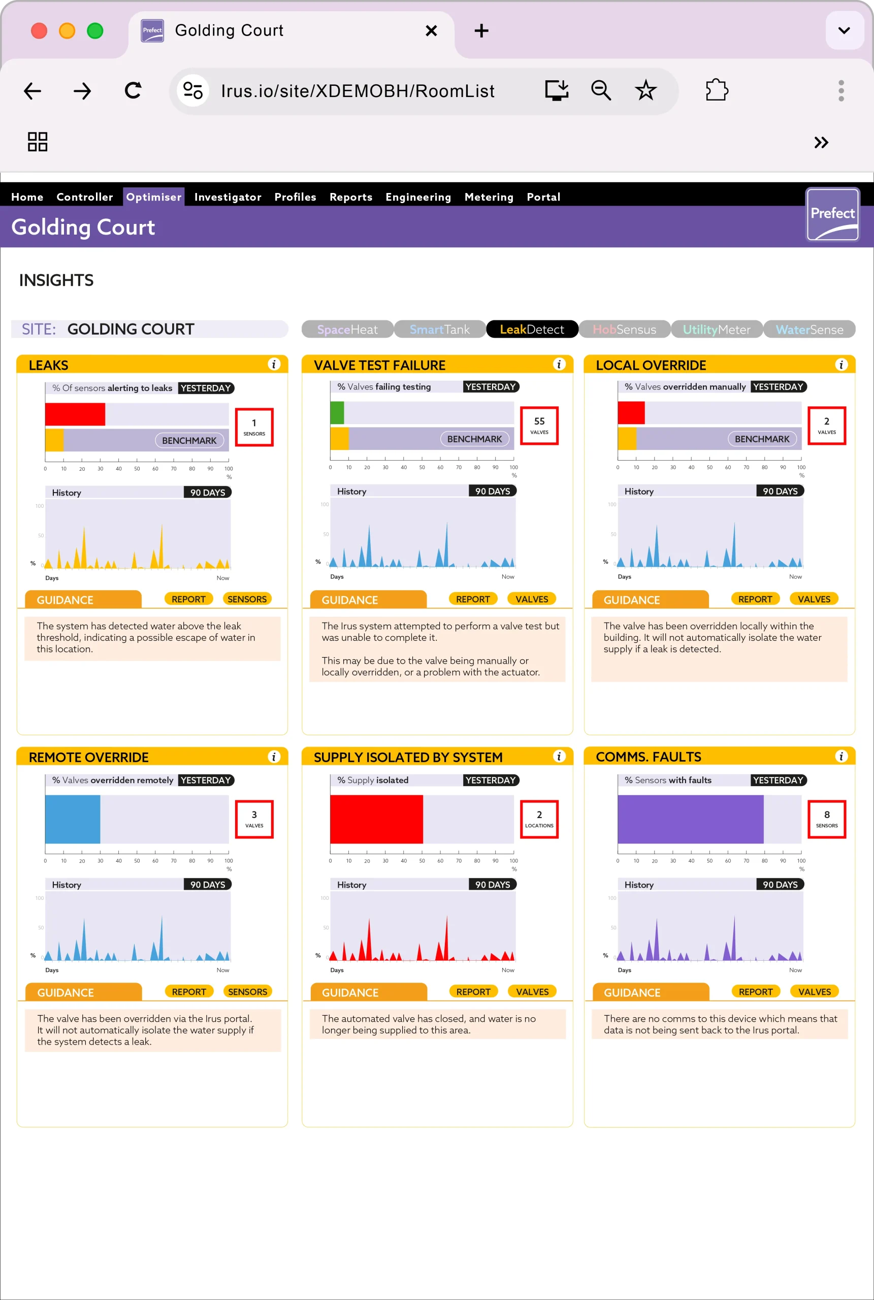
Task: Open the browser three-dot menu
Action: pyautogui.click(x=840, y=91)
